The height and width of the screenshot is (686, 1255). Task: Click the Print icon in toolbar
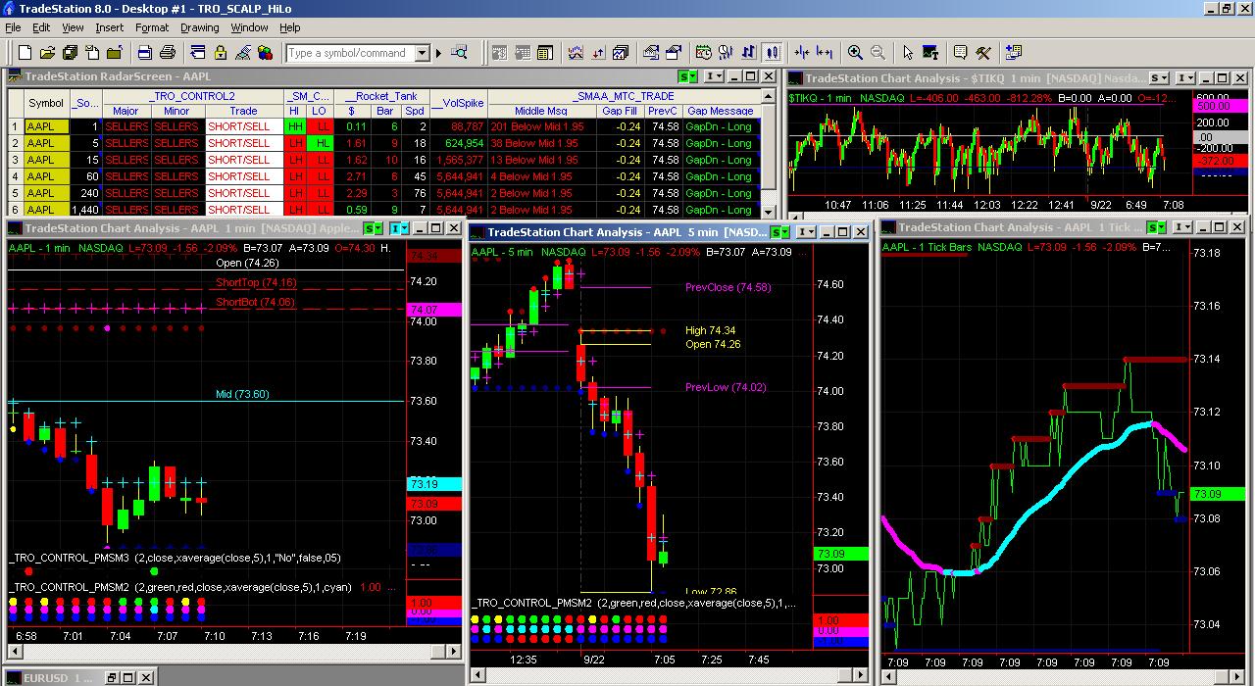coord(168,53)
